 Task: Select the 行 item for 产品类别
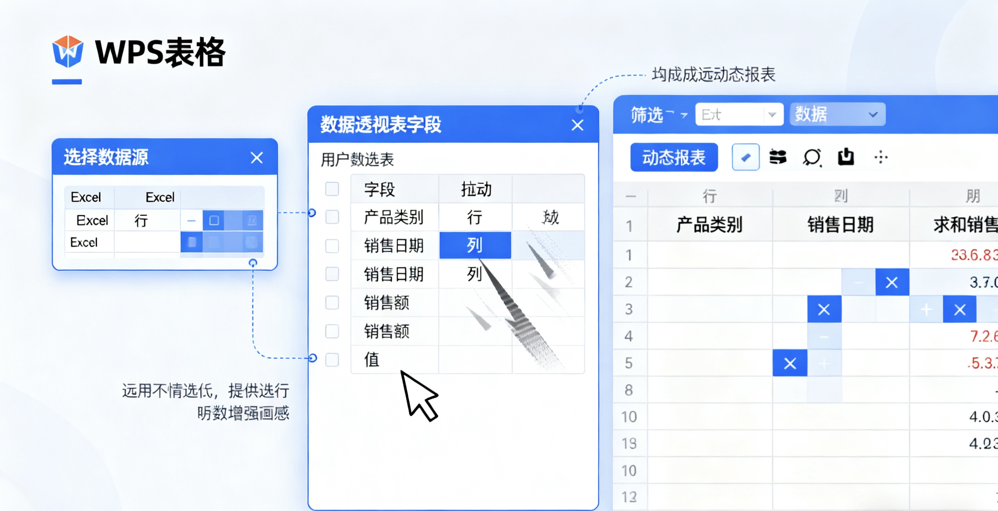click(x=475, y=217)
